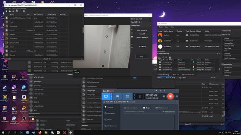Toggle the checkbox next to 1920x1080 monitor line
The height and width of the screenshot is (135, 241).
pos(104,102)
